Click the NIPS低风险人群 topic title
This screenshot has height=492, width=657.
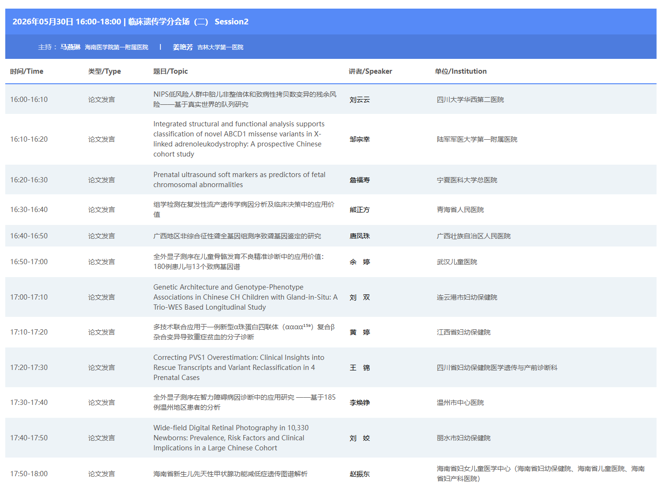click(x=245, y=100)
